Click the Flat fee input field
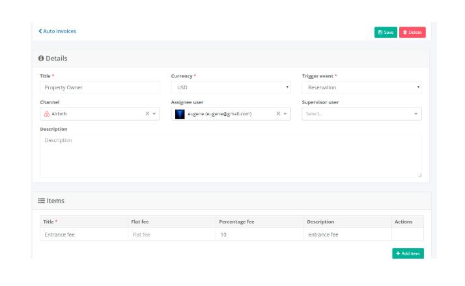Screen dimensions: 465x286 [x=172, y=235]
